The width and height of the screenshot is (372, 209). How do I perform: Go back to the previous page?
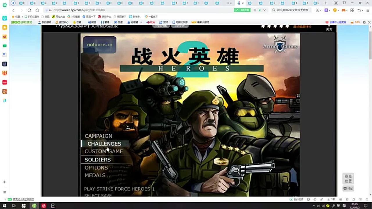click(14, 10)
